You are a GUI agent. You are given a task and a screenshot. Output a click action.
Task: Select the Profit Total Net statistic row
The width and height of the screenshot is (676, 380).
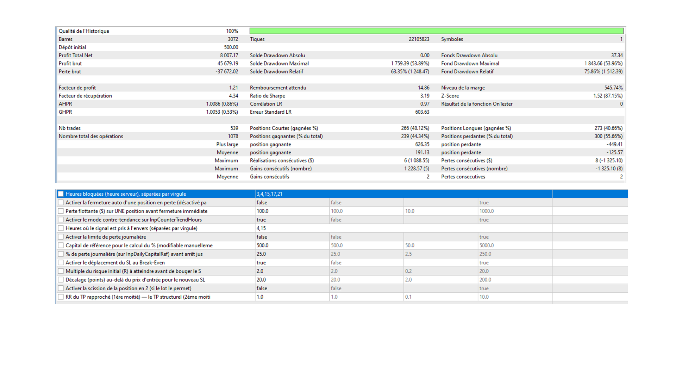pyautogui.click(x=340, y=55)
